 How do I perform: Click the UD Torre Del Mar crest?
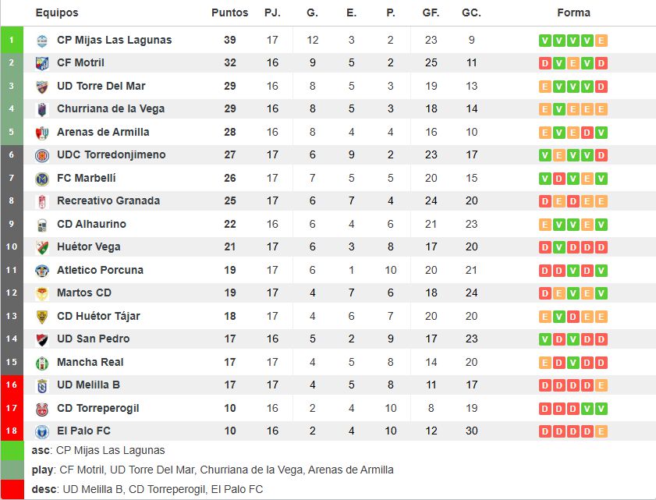tap(42, 87)
